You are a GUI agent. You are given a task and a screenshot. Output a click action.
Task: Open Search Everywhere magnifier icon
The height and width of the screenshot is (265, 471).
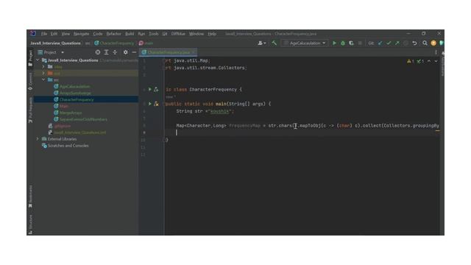tap(425, 43)
